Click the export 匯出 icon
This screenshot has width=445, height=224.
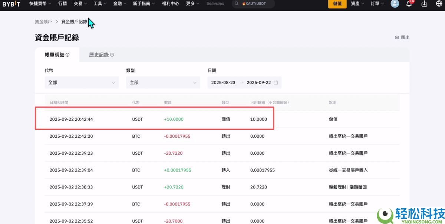[396, 37]
